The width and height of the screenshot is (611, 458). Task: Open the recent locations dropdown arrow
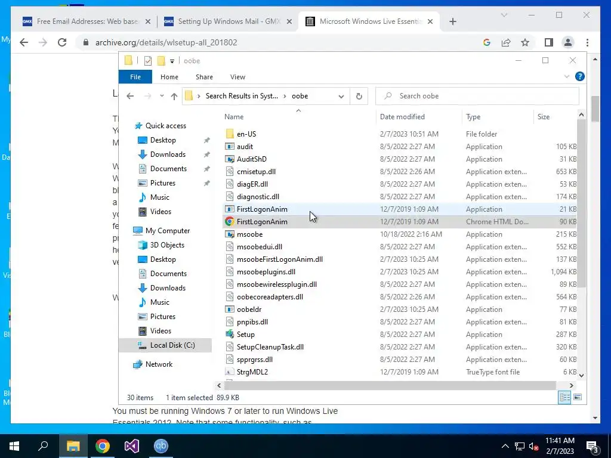tap(161, 96)
